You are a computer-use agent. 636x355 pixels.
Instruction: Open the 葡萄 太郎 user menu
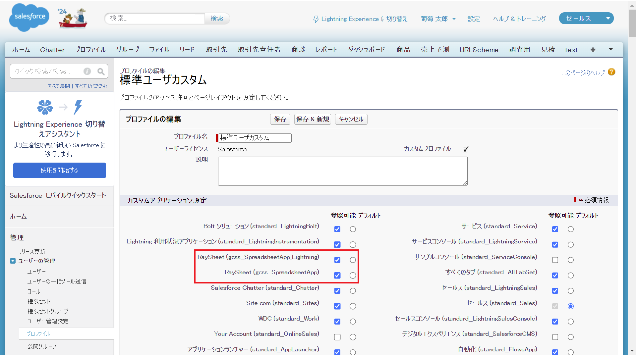pyautogui.click(x=438, y=19)
